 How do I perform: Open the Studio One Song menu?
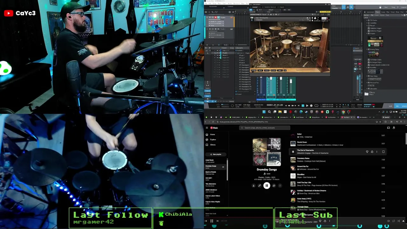214,3
